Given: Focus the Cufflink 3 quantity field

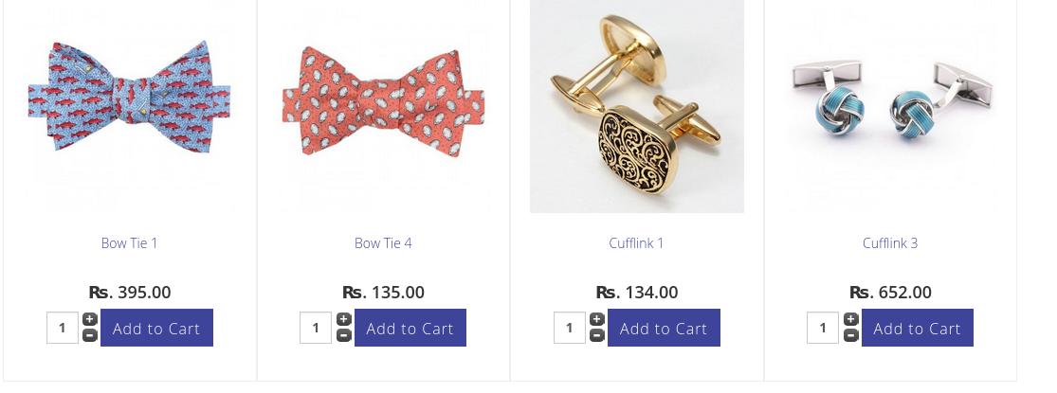Looking at the screenshot, I should (x=823, y=329).
